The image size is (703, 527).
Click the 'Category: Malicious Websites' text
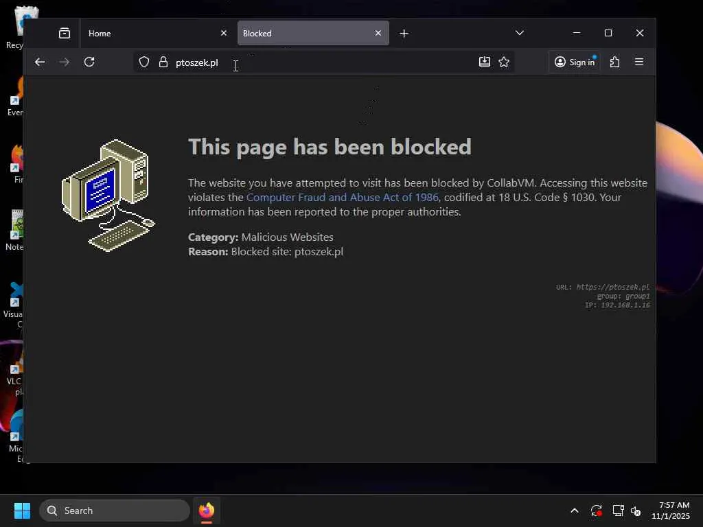(260, 237)
